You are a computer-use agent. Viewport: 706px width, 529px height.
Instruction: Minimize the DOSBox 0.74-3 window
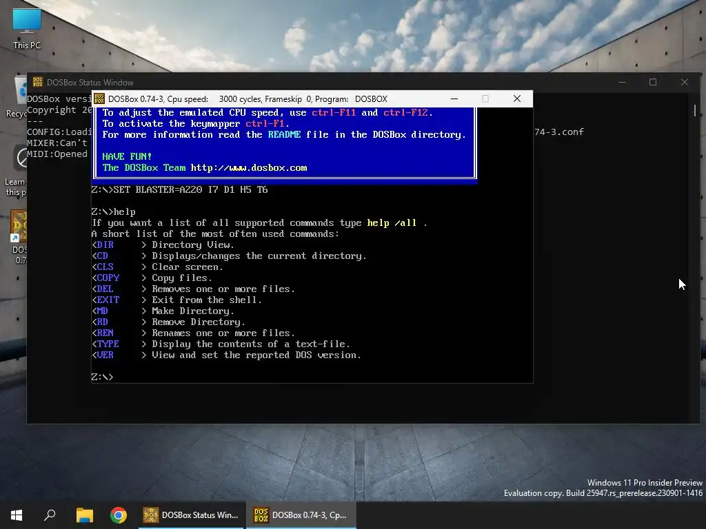454,99
